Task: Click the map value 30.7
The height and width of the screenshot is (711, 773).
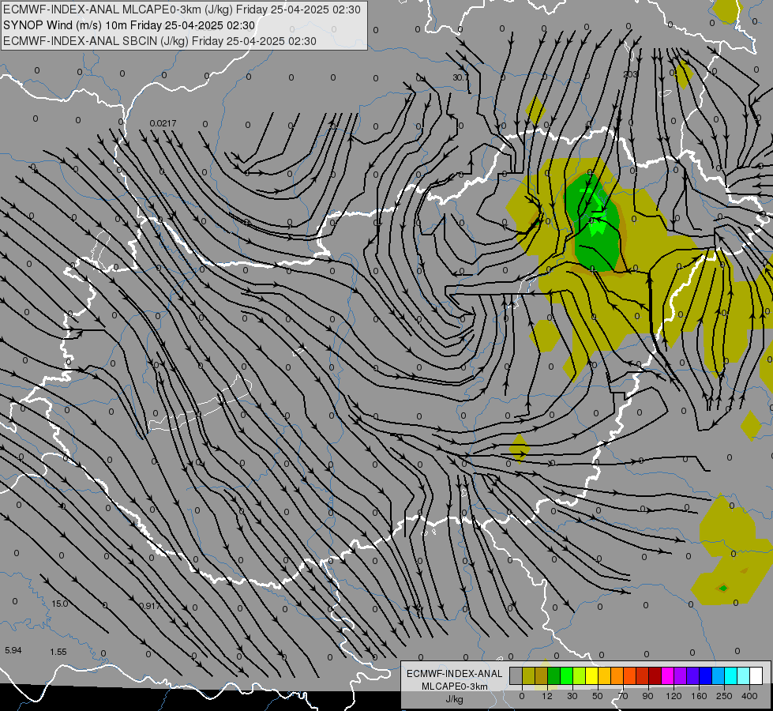Action: (460, 78)
